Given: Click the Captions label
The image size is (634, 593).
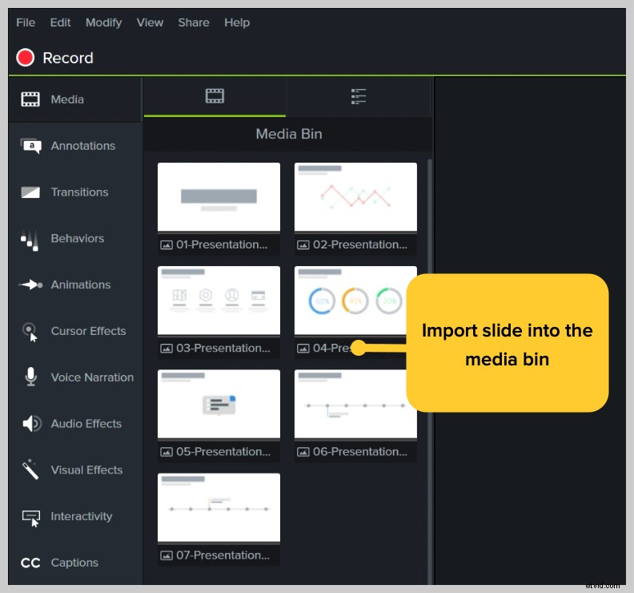Looking at the screenshot, I should [x=74, y=563].
